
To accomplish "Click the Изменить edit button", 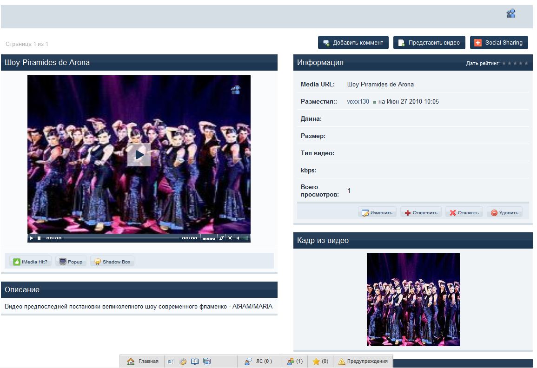I will coord(377,213).
